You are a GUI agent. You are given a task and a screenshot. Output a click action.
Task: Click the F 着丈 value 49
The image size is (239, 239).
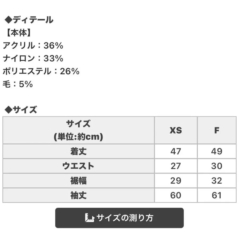217,151
